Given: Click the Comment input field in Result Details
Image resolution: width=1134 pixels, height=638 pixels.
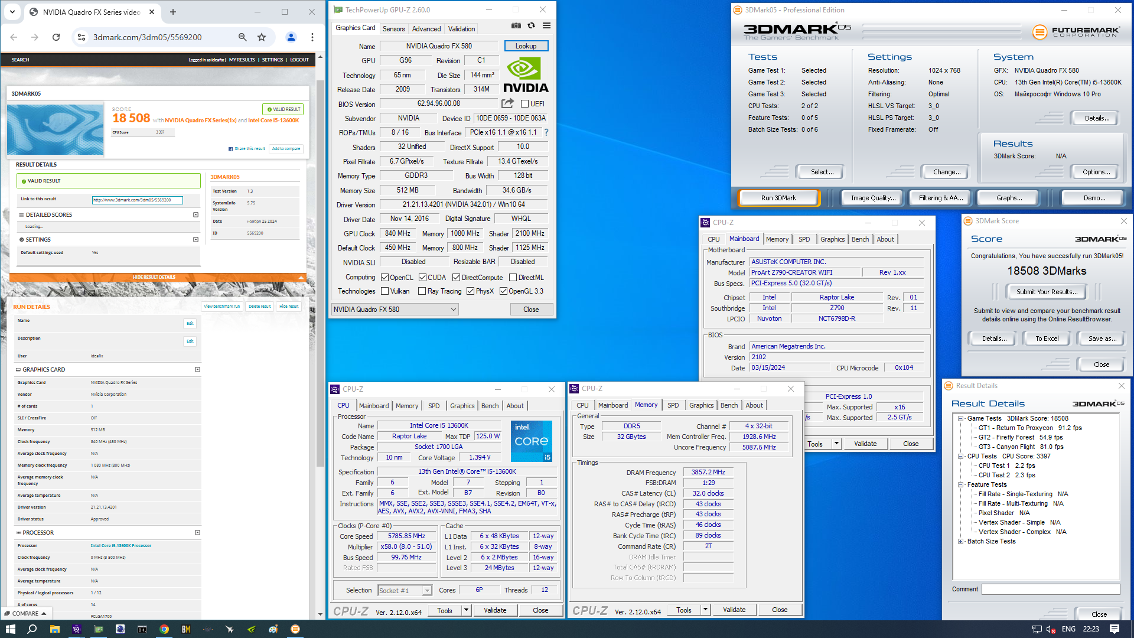Looking at the screenshot, I should [x=1051, y=589].
